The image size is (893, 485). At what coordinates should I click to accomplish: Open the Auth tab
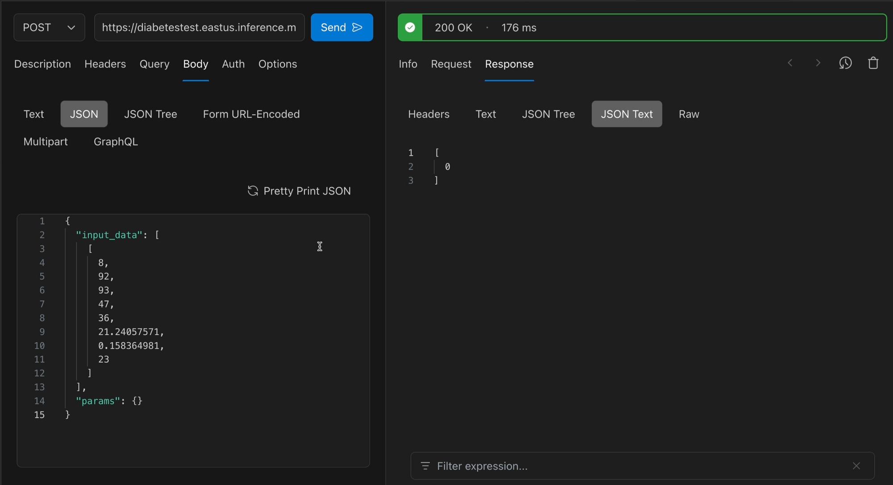point(233,64)
